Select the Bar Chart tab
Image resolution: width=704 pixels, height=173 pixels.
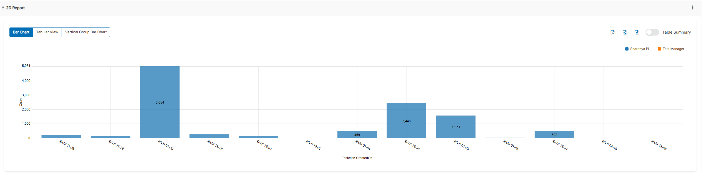coord(21,32)
